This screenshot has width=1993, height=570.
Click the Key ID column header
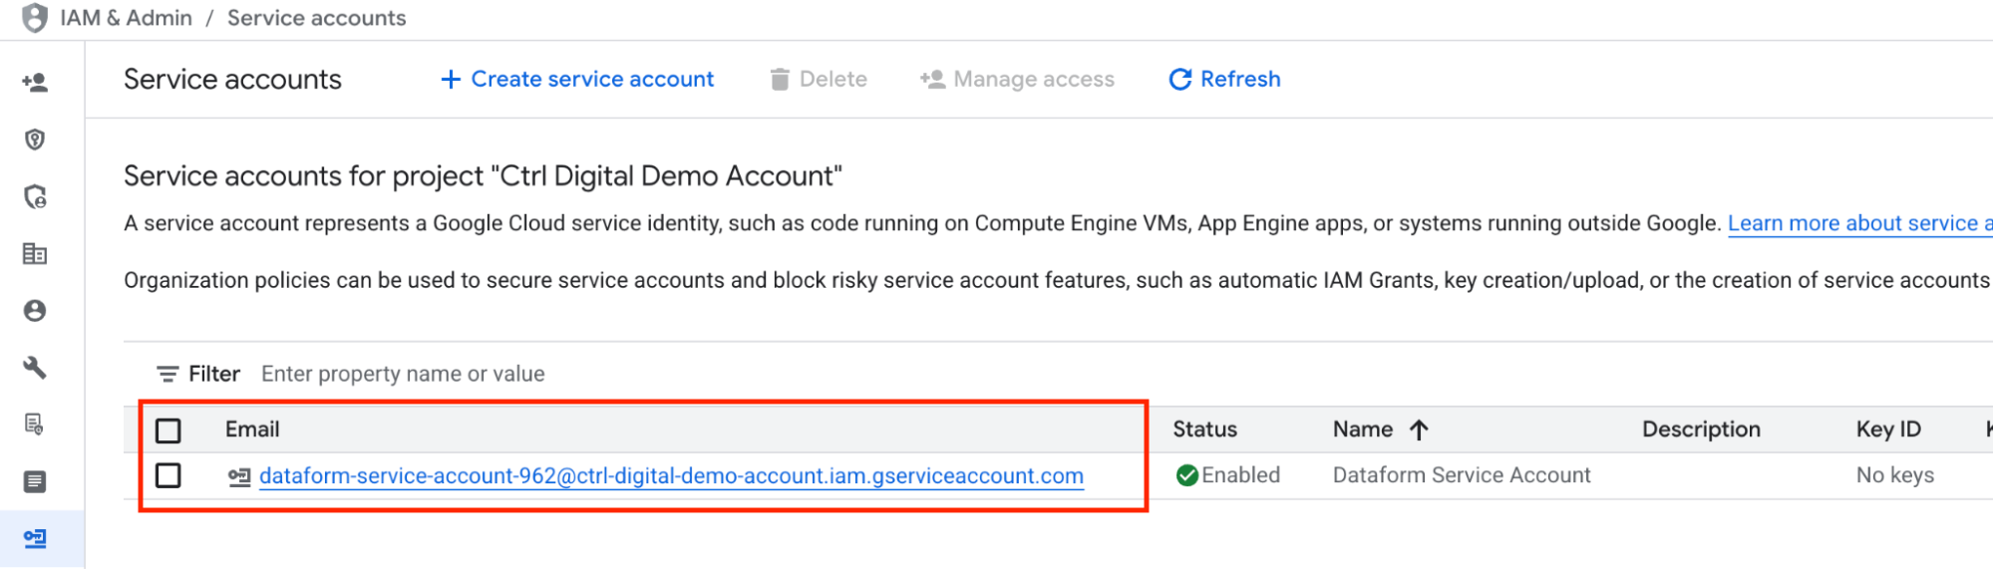click(x=1888, y=429)
